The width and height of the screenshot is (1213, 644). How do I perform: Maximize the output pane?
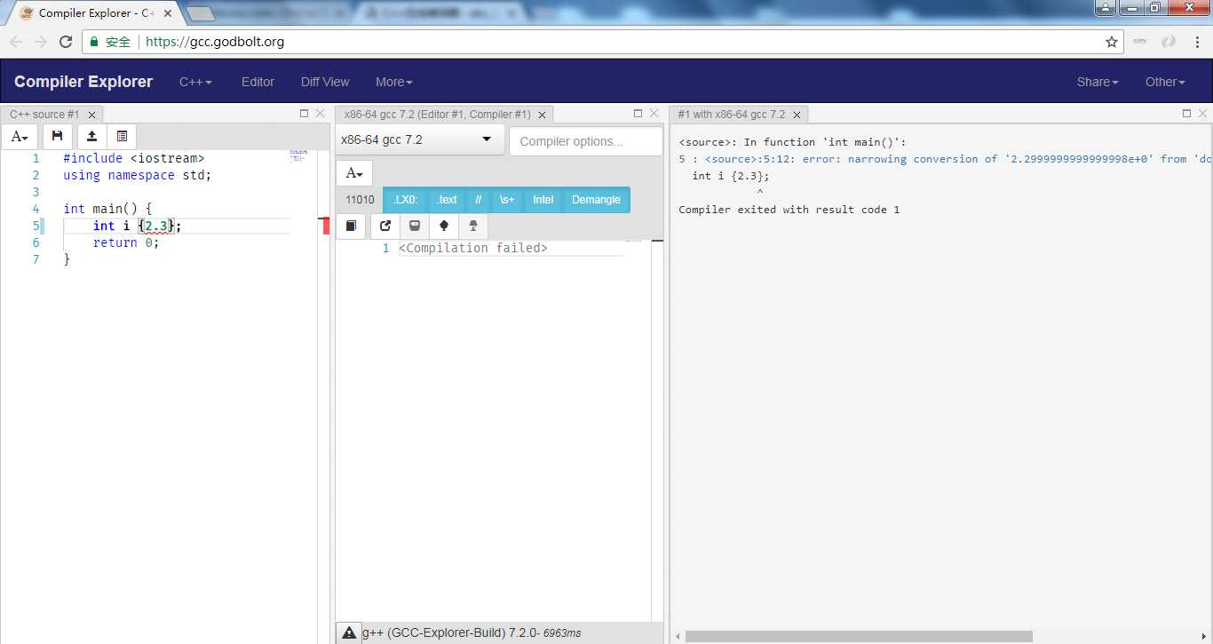[x=1186, y=114]
